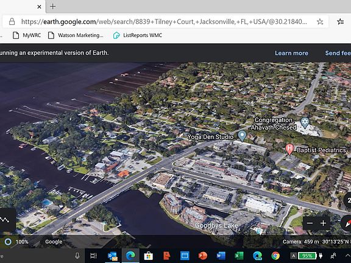
Task: Expand hidden system tray icons chevron
Action: (347, 256)
